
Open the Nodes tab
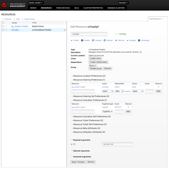[33, 8]
